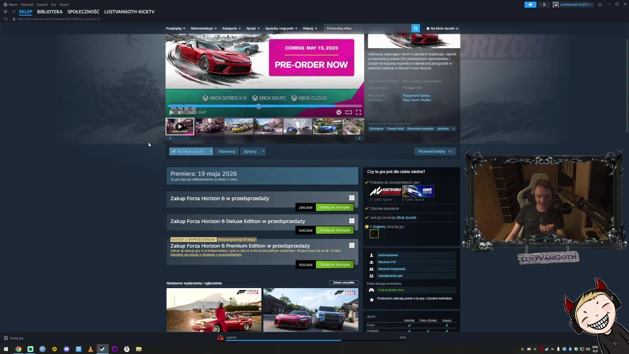Viewport: 629px width, 354px height.
Task: Click the Wyścigowe tag
Action: coord(376,129)
